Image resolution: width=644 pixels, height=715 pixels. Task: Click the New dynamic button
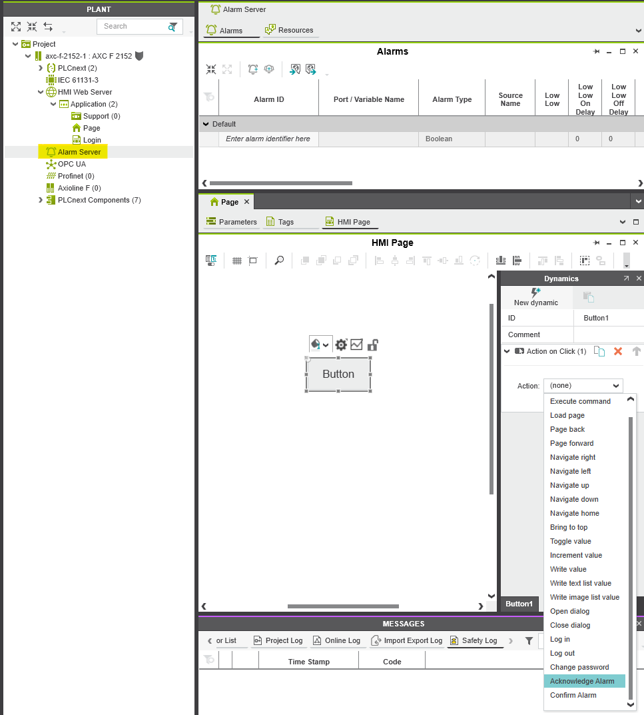coord(536,297)
